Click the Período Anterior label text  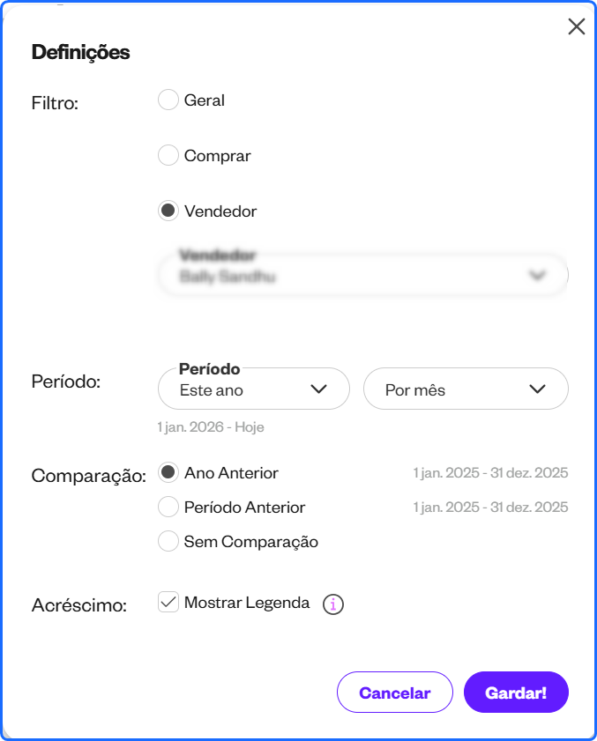[244, 508]
